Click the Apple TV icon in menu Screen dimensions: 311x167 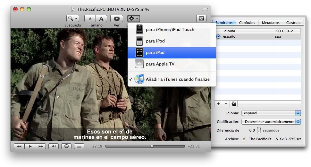[x=139, y=64]
